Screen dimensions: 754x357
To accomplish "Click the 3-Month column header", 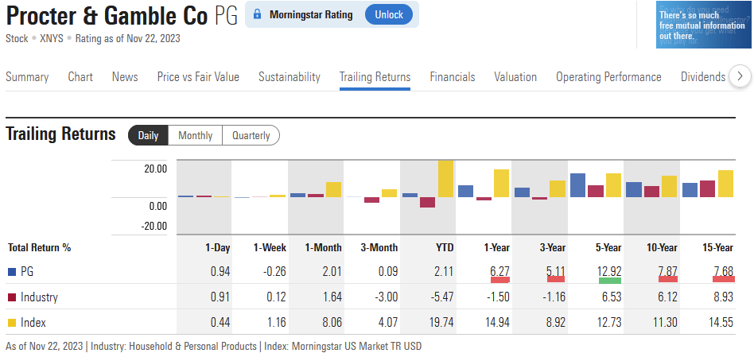I will tap(379, 248).
